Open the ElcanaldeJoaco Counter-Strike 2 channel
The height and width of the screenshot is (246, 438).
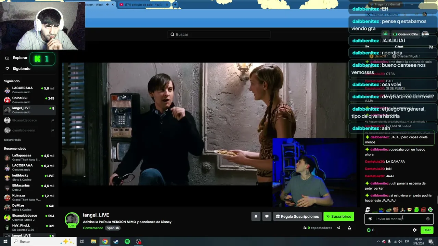(x=29, y=218)
